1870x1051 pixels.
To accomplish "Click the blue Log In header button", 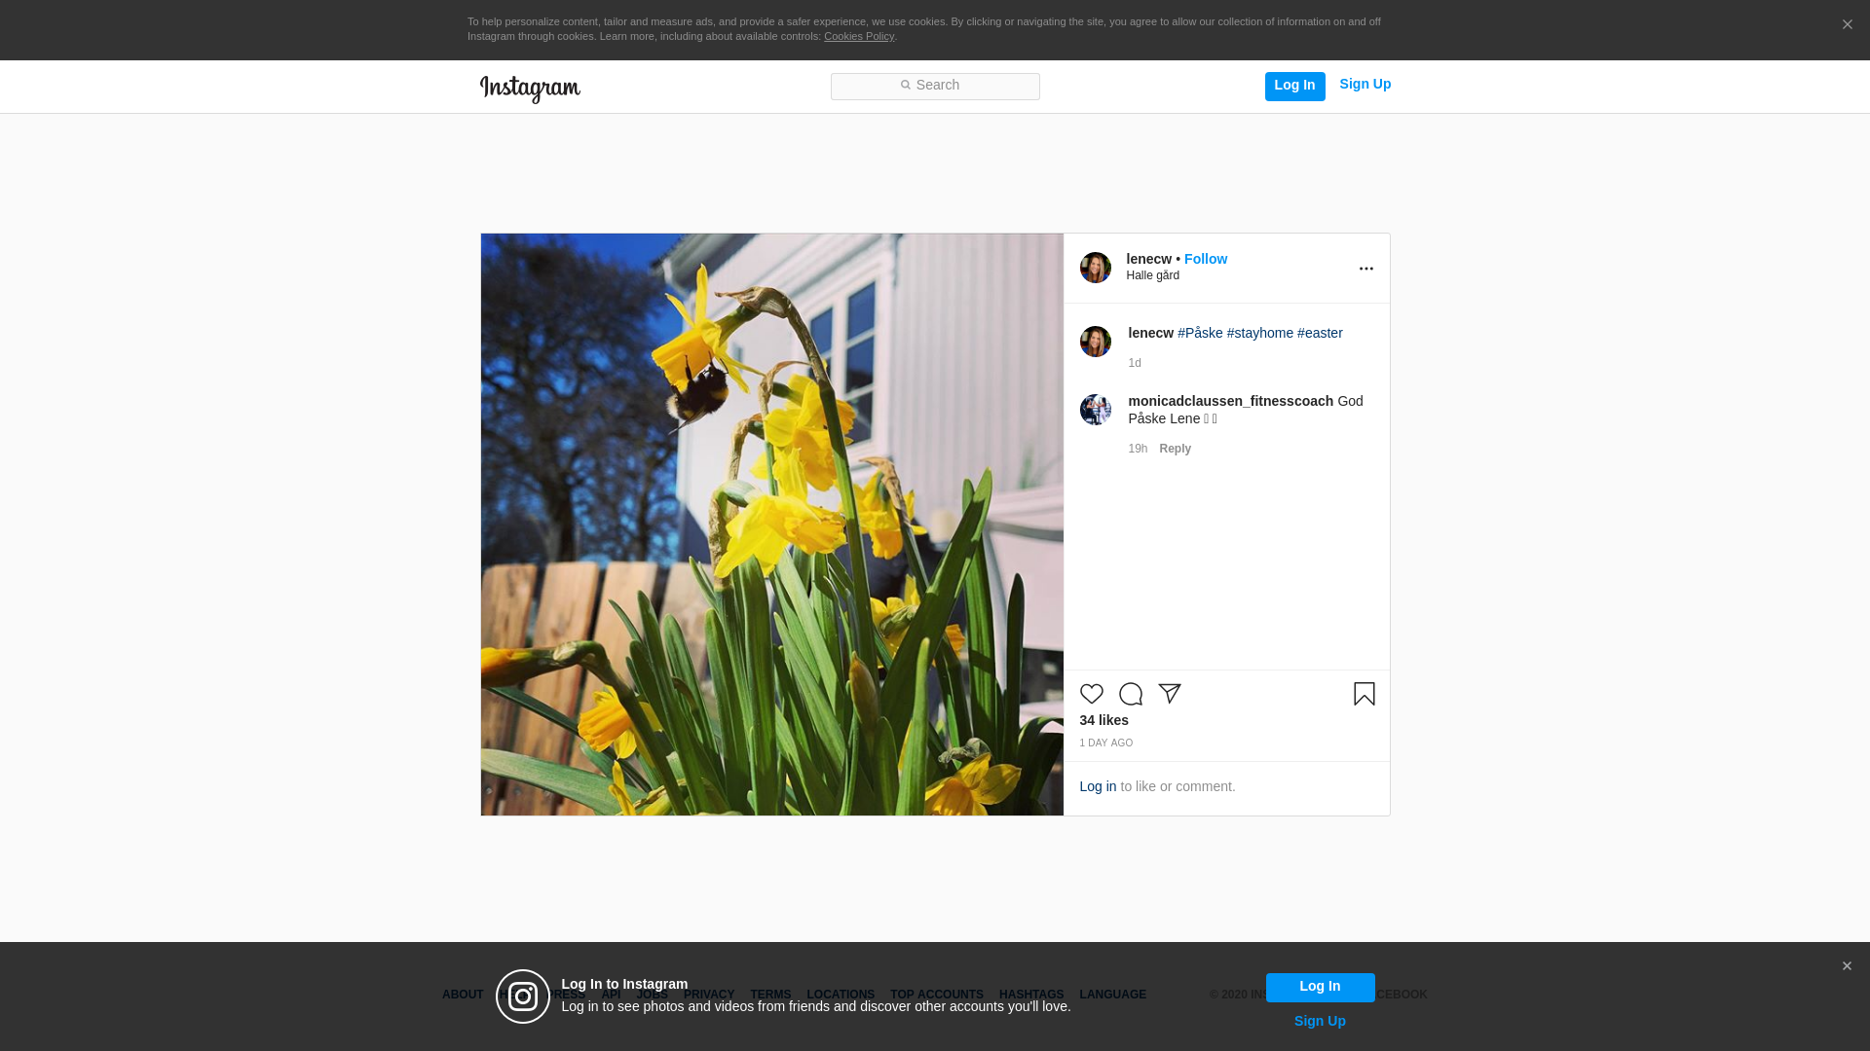I will pos(1294,86).
